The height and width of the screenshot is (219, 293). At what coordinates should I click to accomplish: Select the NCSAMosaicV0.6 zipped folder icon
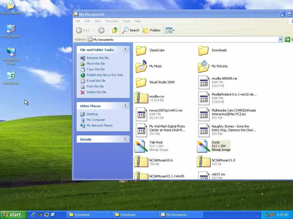(x=141, y=161)
